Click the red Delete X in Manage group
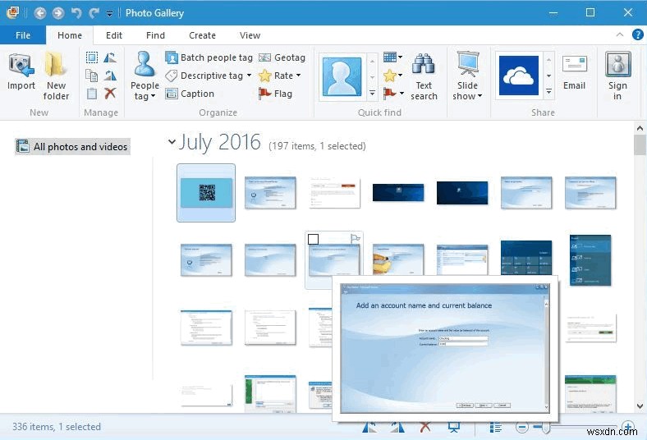This screenshot has width=647, height=440. point(110,94)
